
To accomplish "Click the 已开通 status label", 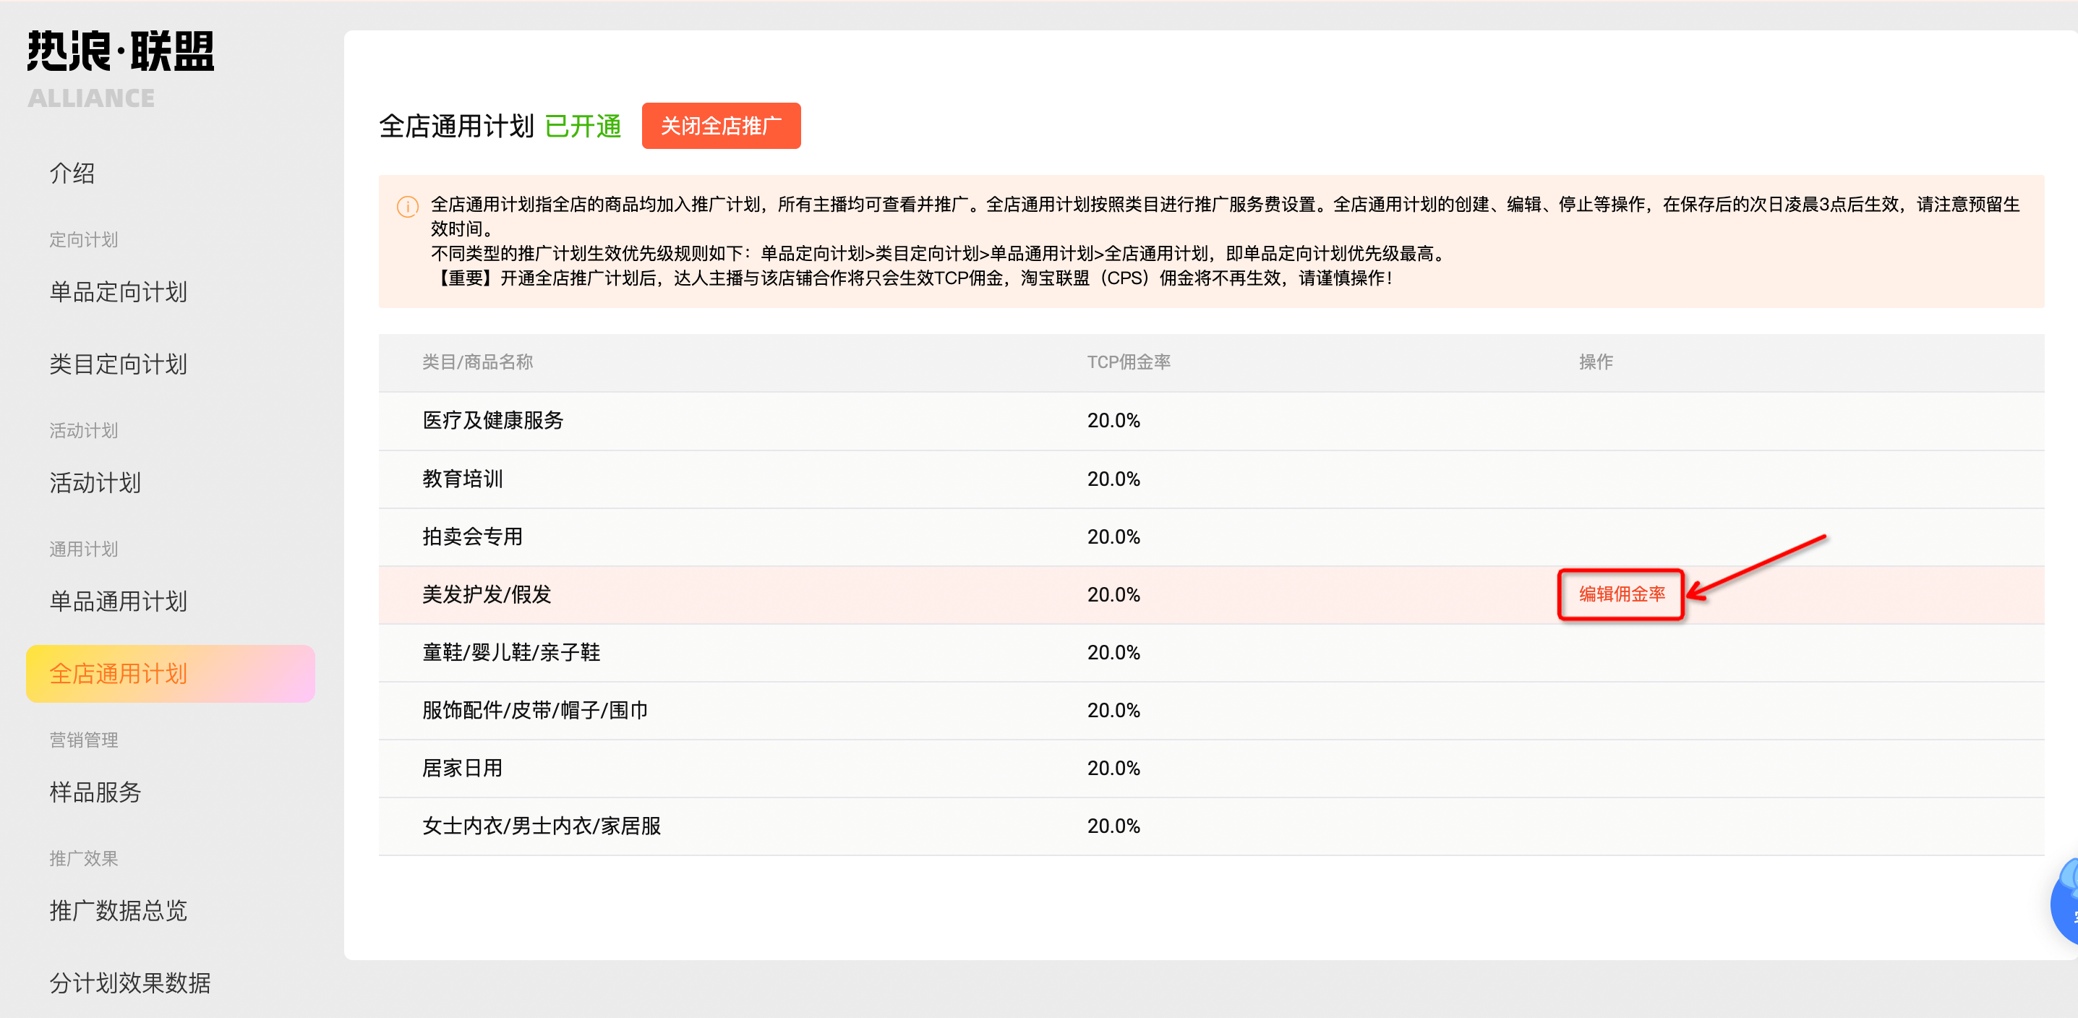I will click(x=583, y=127).
